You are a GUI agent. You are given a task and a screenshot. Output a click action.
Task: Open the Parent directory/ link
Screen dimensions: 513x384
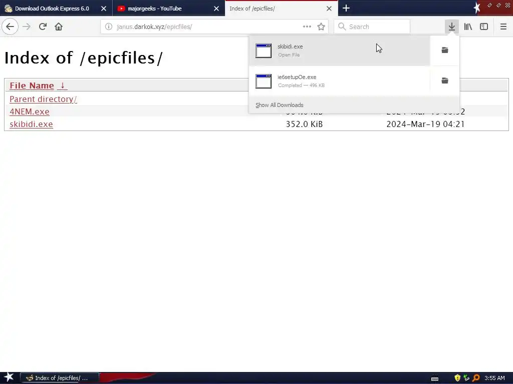click(43, 99)
